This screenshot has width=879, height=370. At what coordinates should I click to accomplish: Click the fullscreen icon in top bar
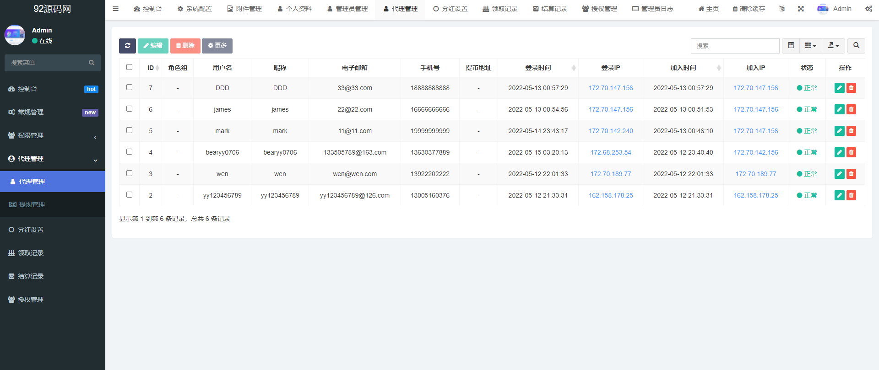pyautogui.click(x=801, y=9)
